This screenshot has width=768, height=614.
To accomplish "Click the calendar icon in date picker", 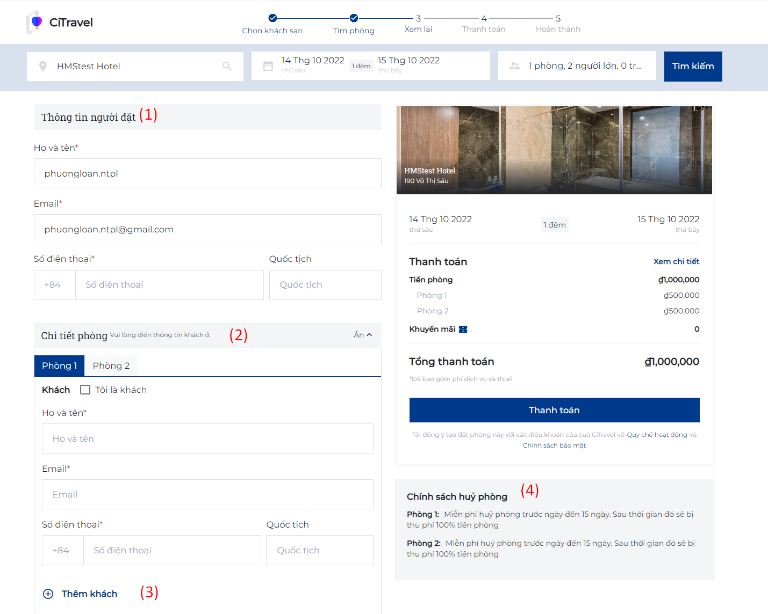I will [x=268, y=66].
